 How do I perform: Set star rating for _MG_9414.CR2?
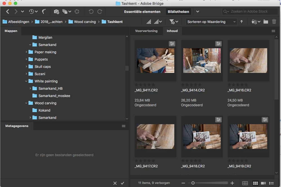pos(191,85)
